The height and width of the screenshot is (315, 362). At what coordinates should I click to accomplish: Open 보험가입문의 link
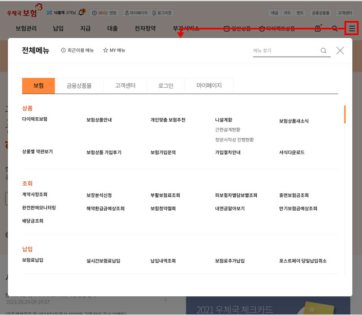(x=163, y=152)
